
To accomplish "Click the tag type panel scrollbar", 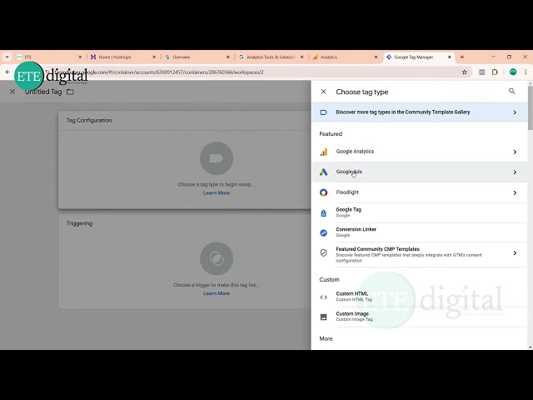I will pos(530,107).
